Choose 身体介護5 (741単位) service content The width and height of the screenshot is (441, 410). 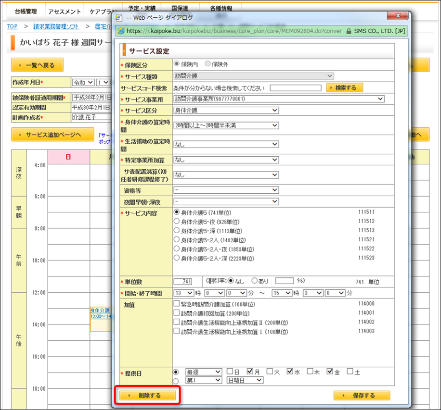tap(177, 212)
